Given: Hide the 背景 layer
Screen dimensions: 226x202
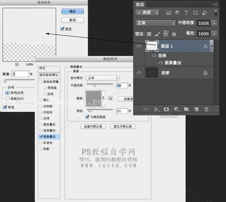Looking at the screenshot, I should [x=139, y=72].
